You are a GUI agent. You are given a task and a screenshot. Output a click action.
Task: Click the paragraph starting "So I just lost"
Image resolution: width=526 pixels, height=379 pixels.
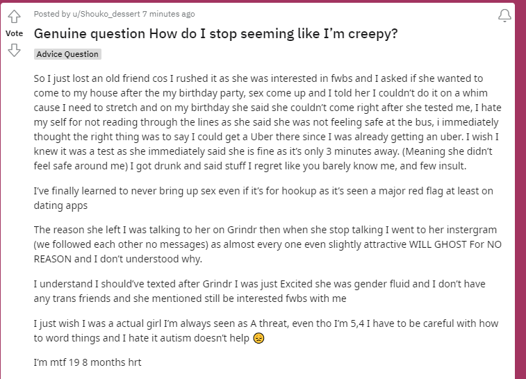coord(268,122)
